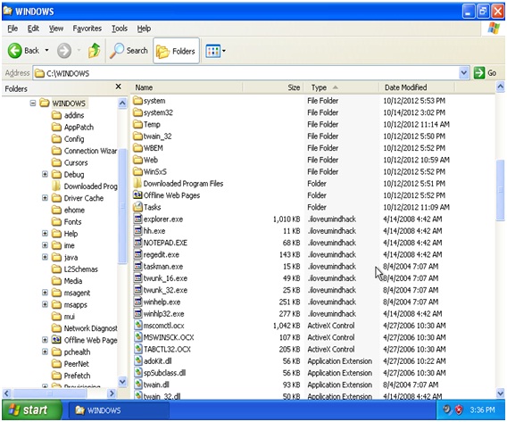The image size is (507, 422).
Task: Select the NOTEPAD.EXE file icon
Action: 138,243
